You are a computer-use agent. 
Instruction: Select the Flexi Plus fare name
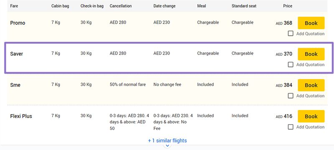(21, 116)
